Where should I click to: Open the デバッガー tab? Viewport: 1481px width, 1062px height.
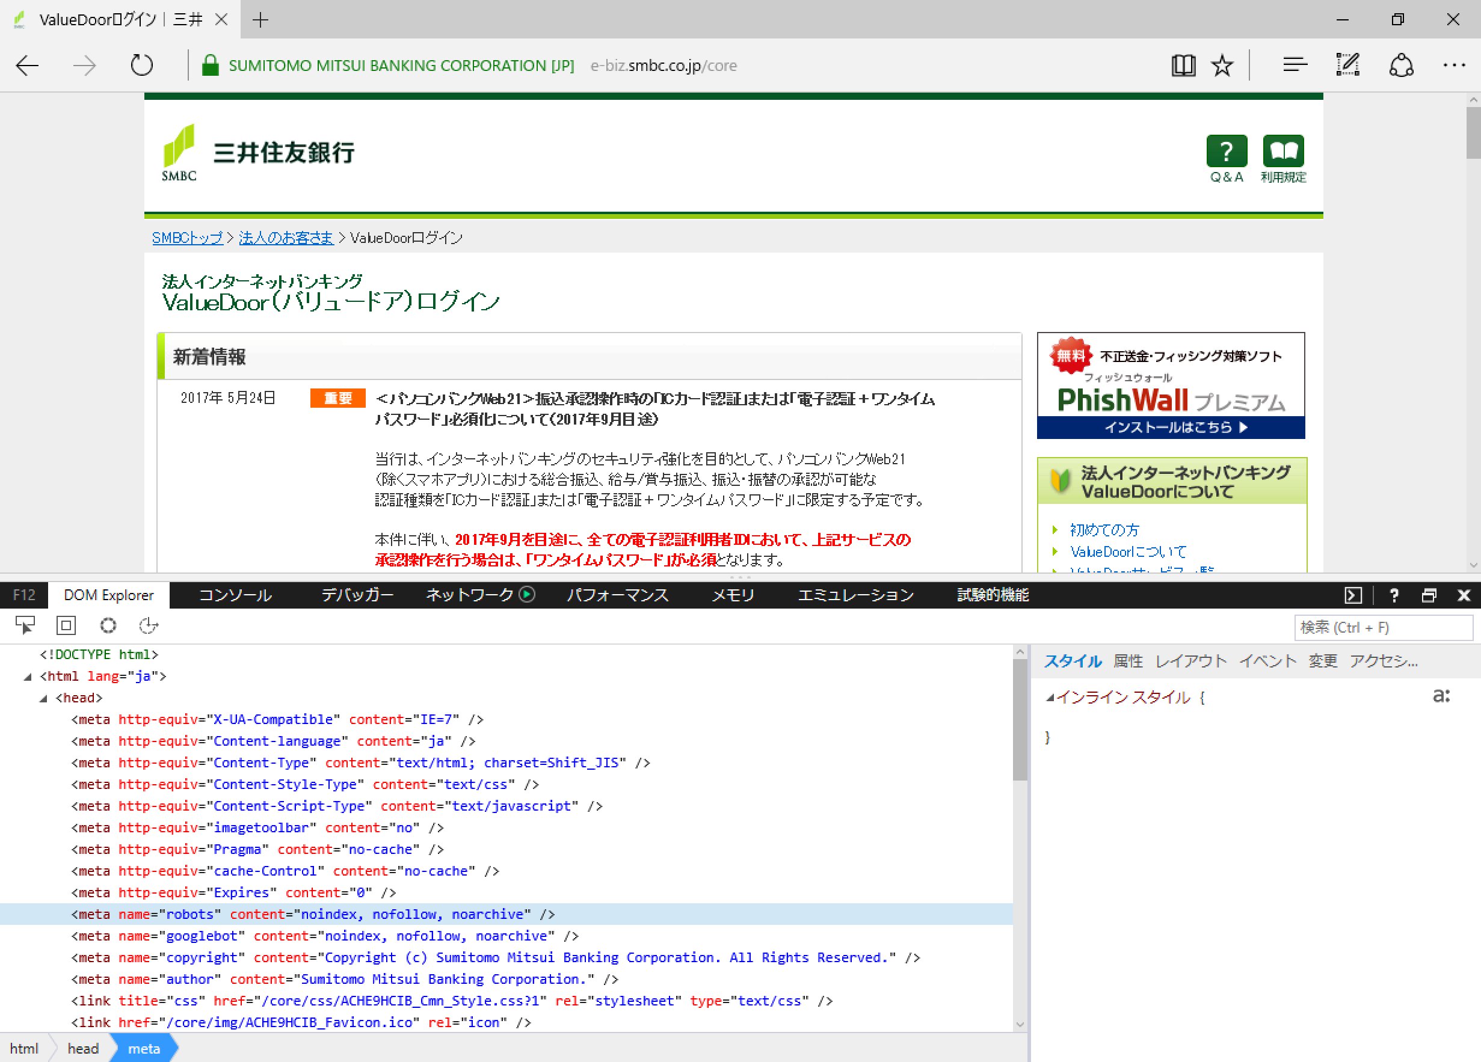point(357,595)
